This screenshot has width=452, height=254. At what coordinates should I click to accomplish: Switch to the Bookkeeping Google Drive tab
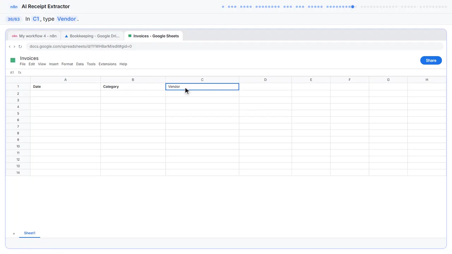(92, 36)
